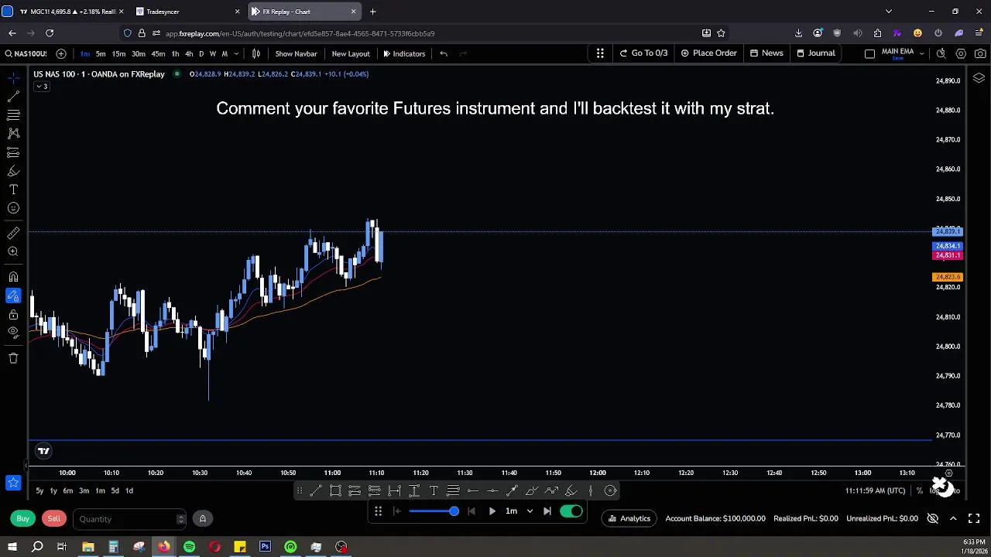Step forward one candle in replay
Screen dimensions: 991x557
tap(547, 511)
